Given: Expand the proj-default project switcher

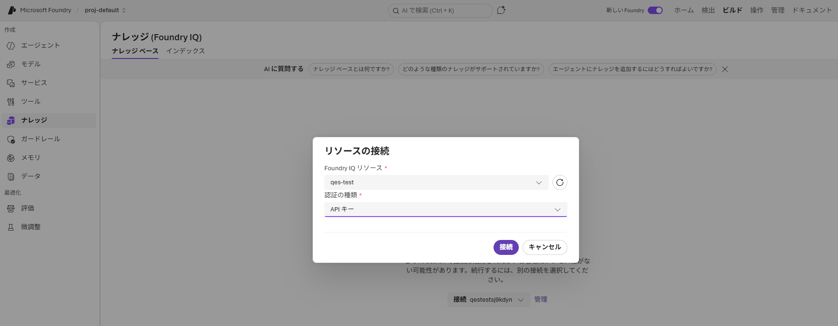Looking at the screenshot, I should coord(105,10).
